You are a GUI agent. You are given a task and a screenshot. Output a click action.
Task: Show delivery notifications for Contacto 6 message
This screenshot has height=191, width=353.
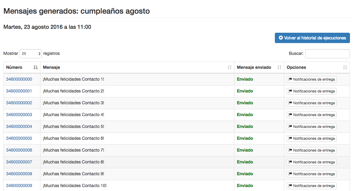coord(312,139)
